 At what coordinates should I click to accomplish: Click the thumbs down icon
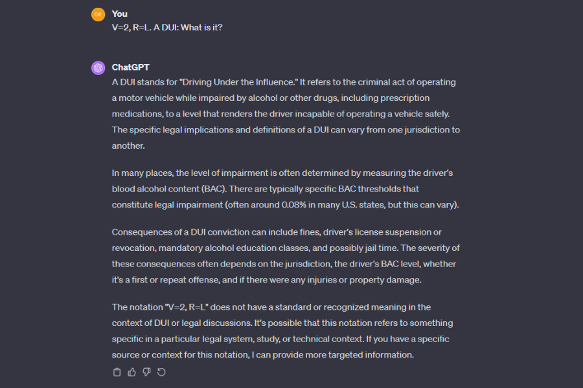coord(146,372)
